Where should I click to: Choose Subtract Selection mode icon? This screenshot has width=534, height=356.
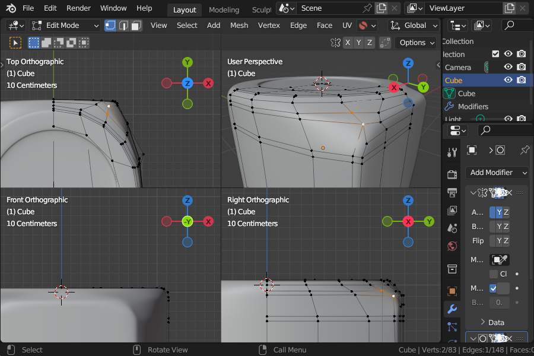pyautogui.click(x=59, y=43)
